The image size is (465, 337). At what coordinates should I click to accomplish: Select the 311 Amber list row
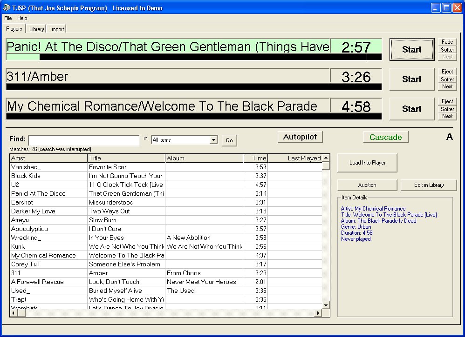166,273
